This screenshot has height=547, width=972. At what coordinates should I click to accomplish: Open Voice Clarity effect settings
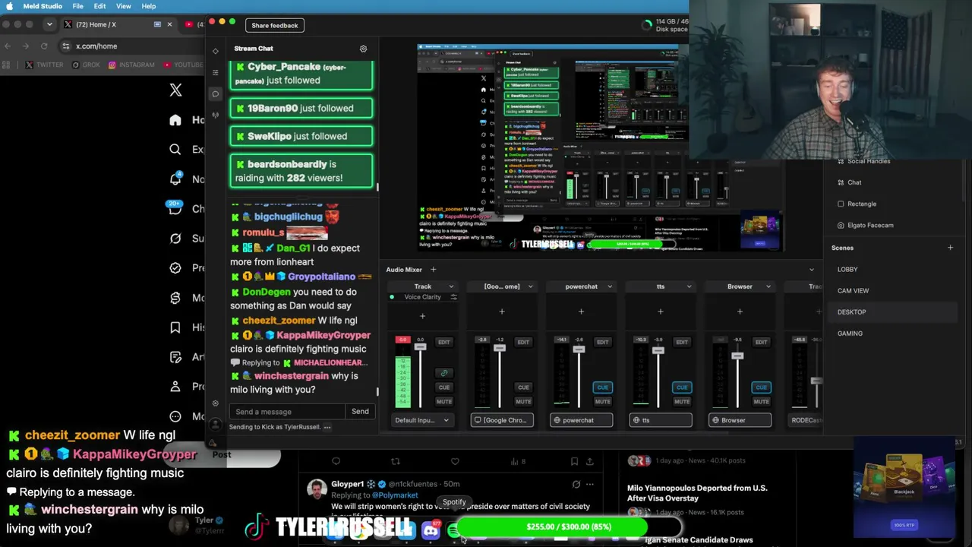pos(453,297)
